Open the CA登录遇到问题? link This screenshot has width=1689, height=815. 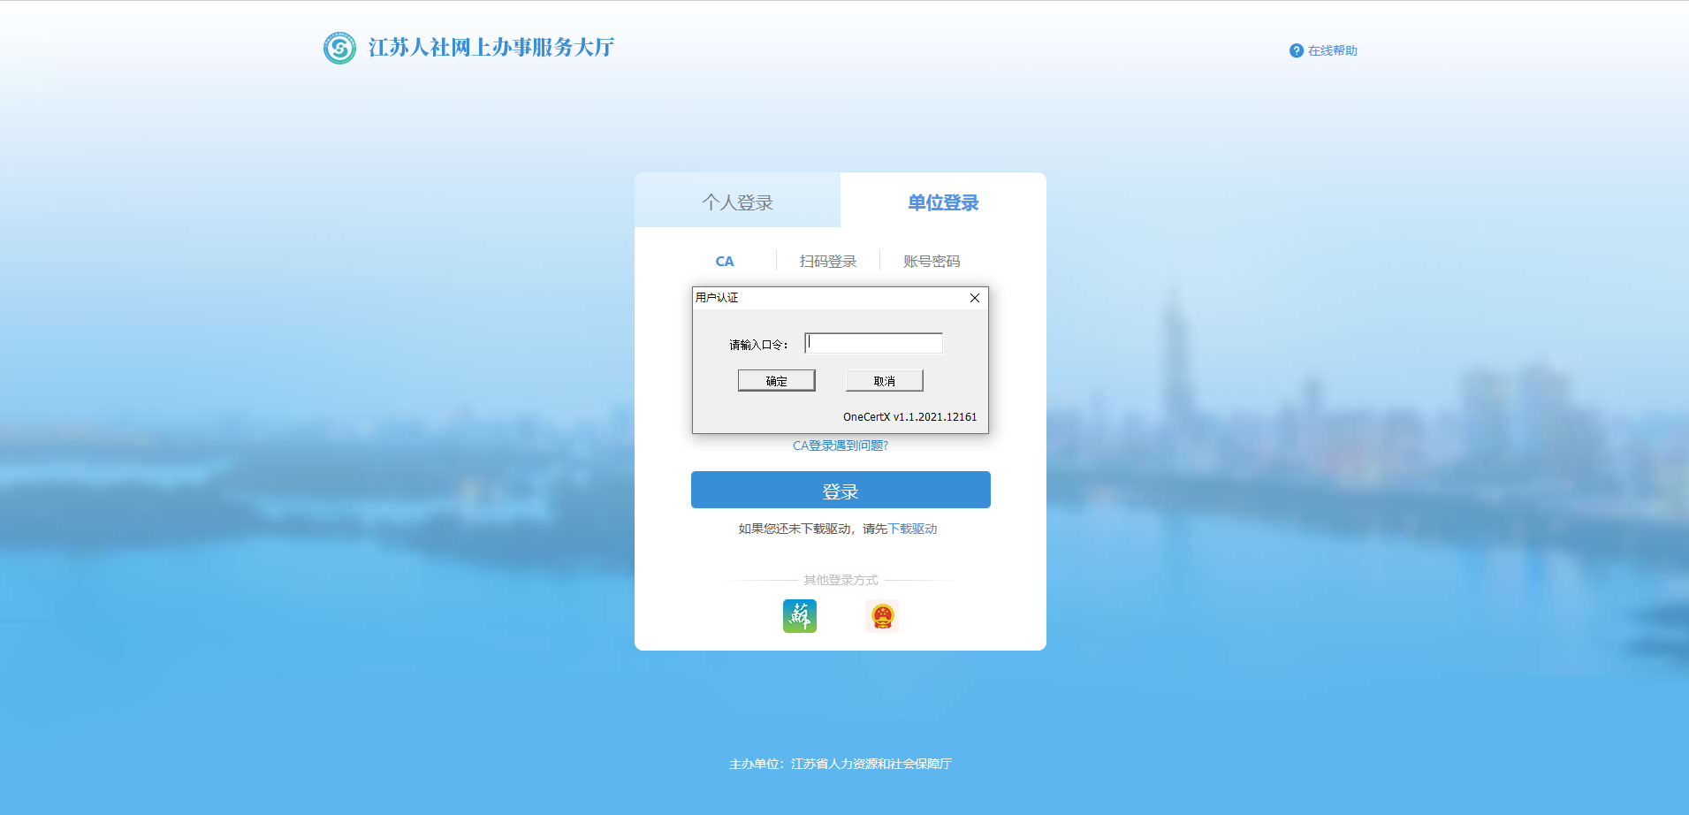click(841, 446)
